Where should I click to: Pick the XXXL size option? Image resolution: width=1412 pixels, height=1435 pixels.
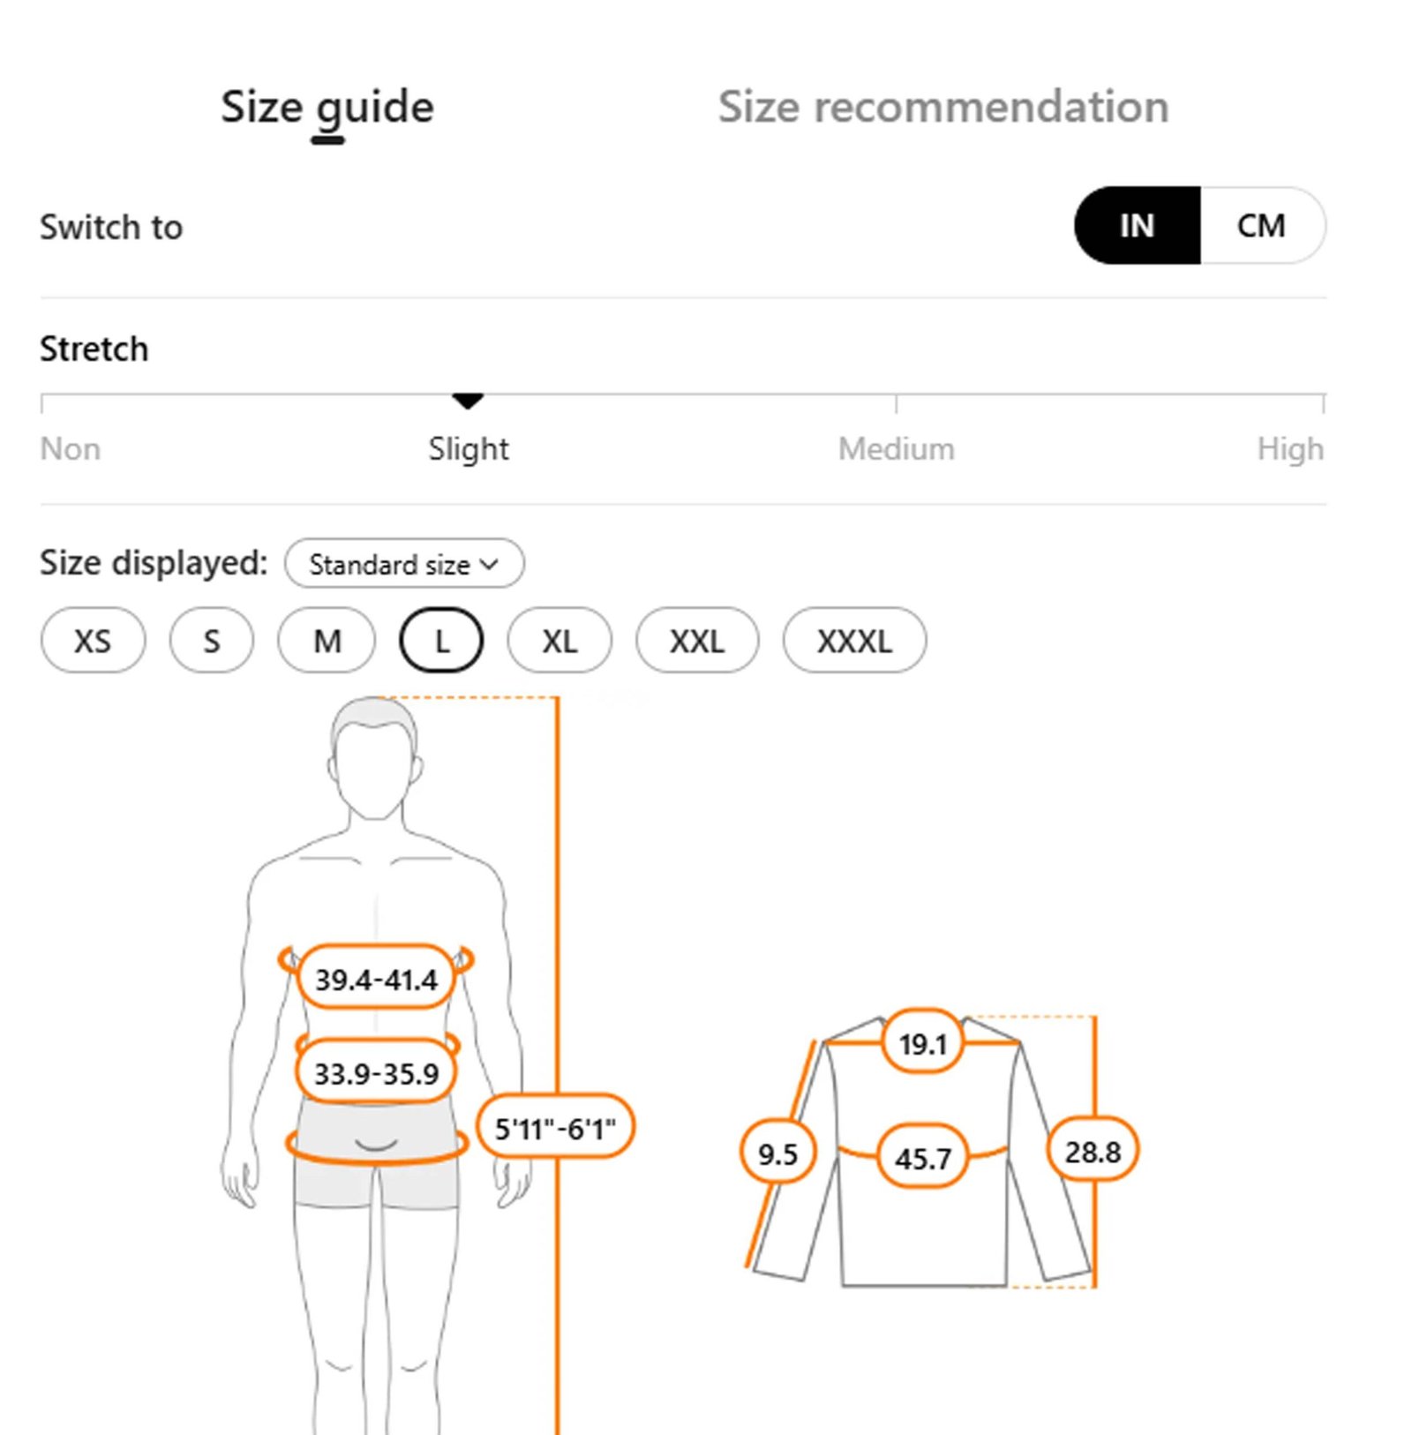[x=854, y=641]
